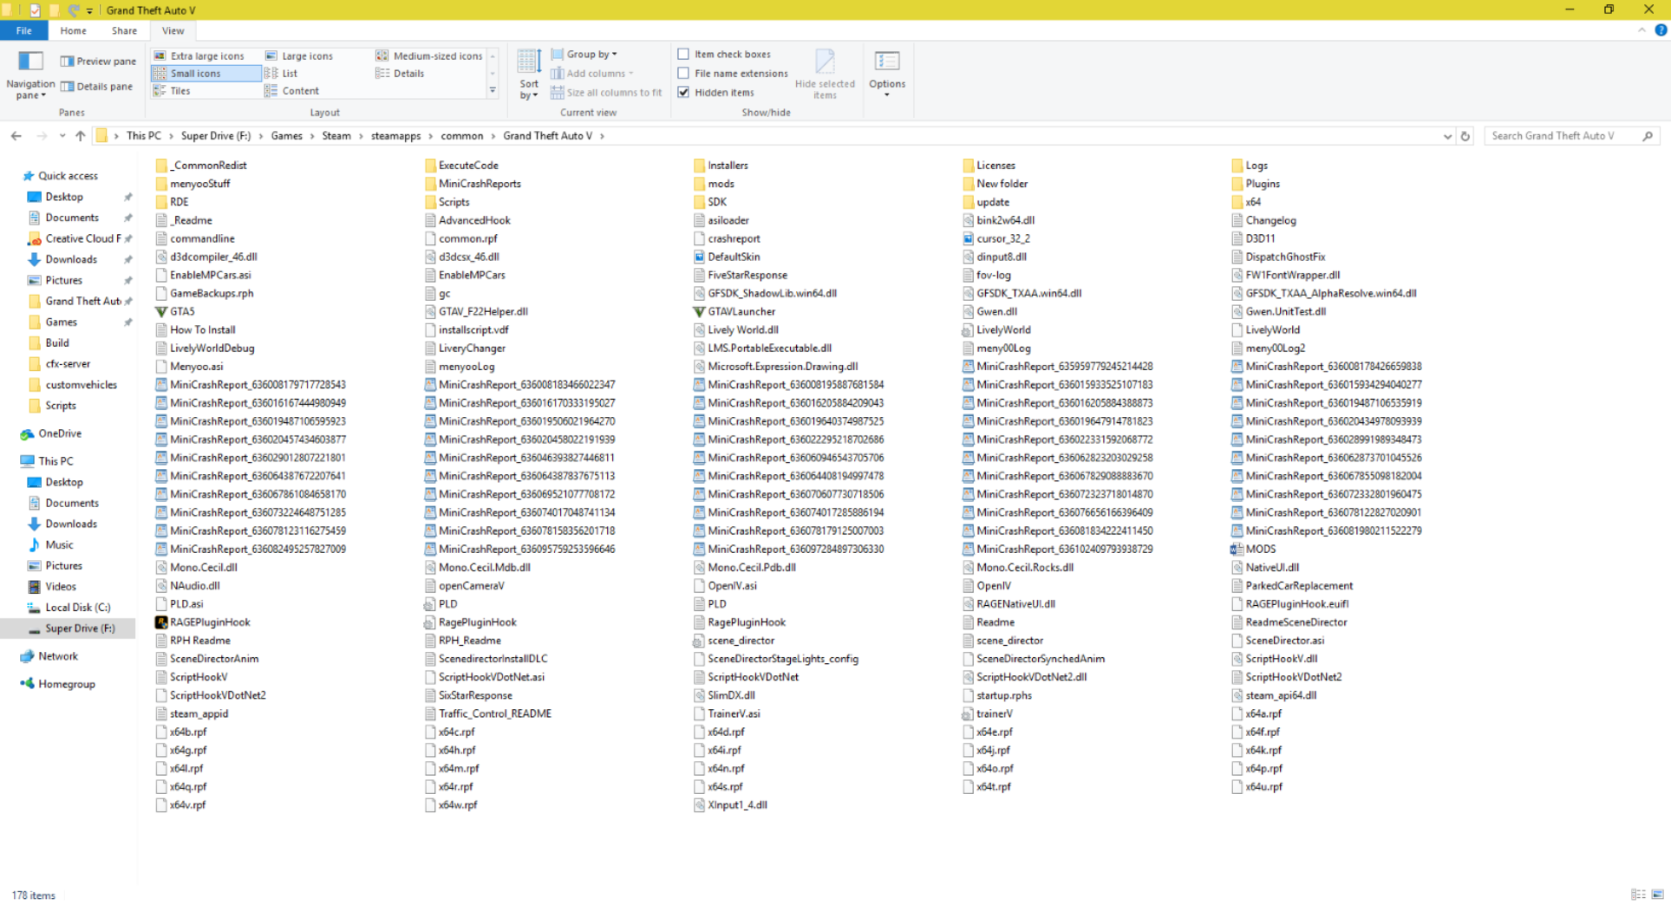Screen dimensions: 1671x905
Task: Select OneDrive in navigation pane
Action: pyautogui.click(x=60, y=433)
